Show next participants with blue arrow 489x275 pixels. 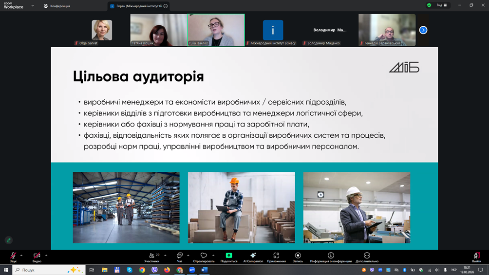(423, 30)
